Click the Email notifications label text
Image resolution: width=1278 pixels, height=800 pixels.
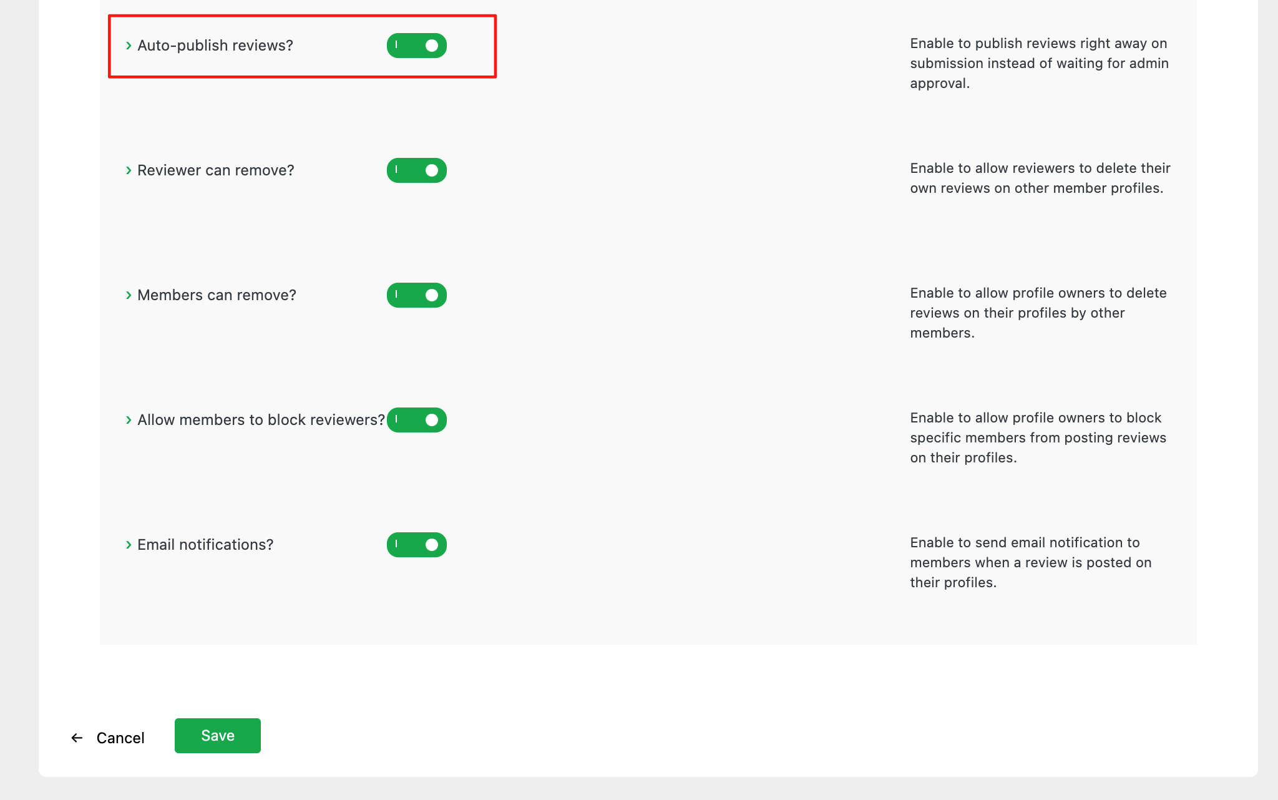(205, 545)
